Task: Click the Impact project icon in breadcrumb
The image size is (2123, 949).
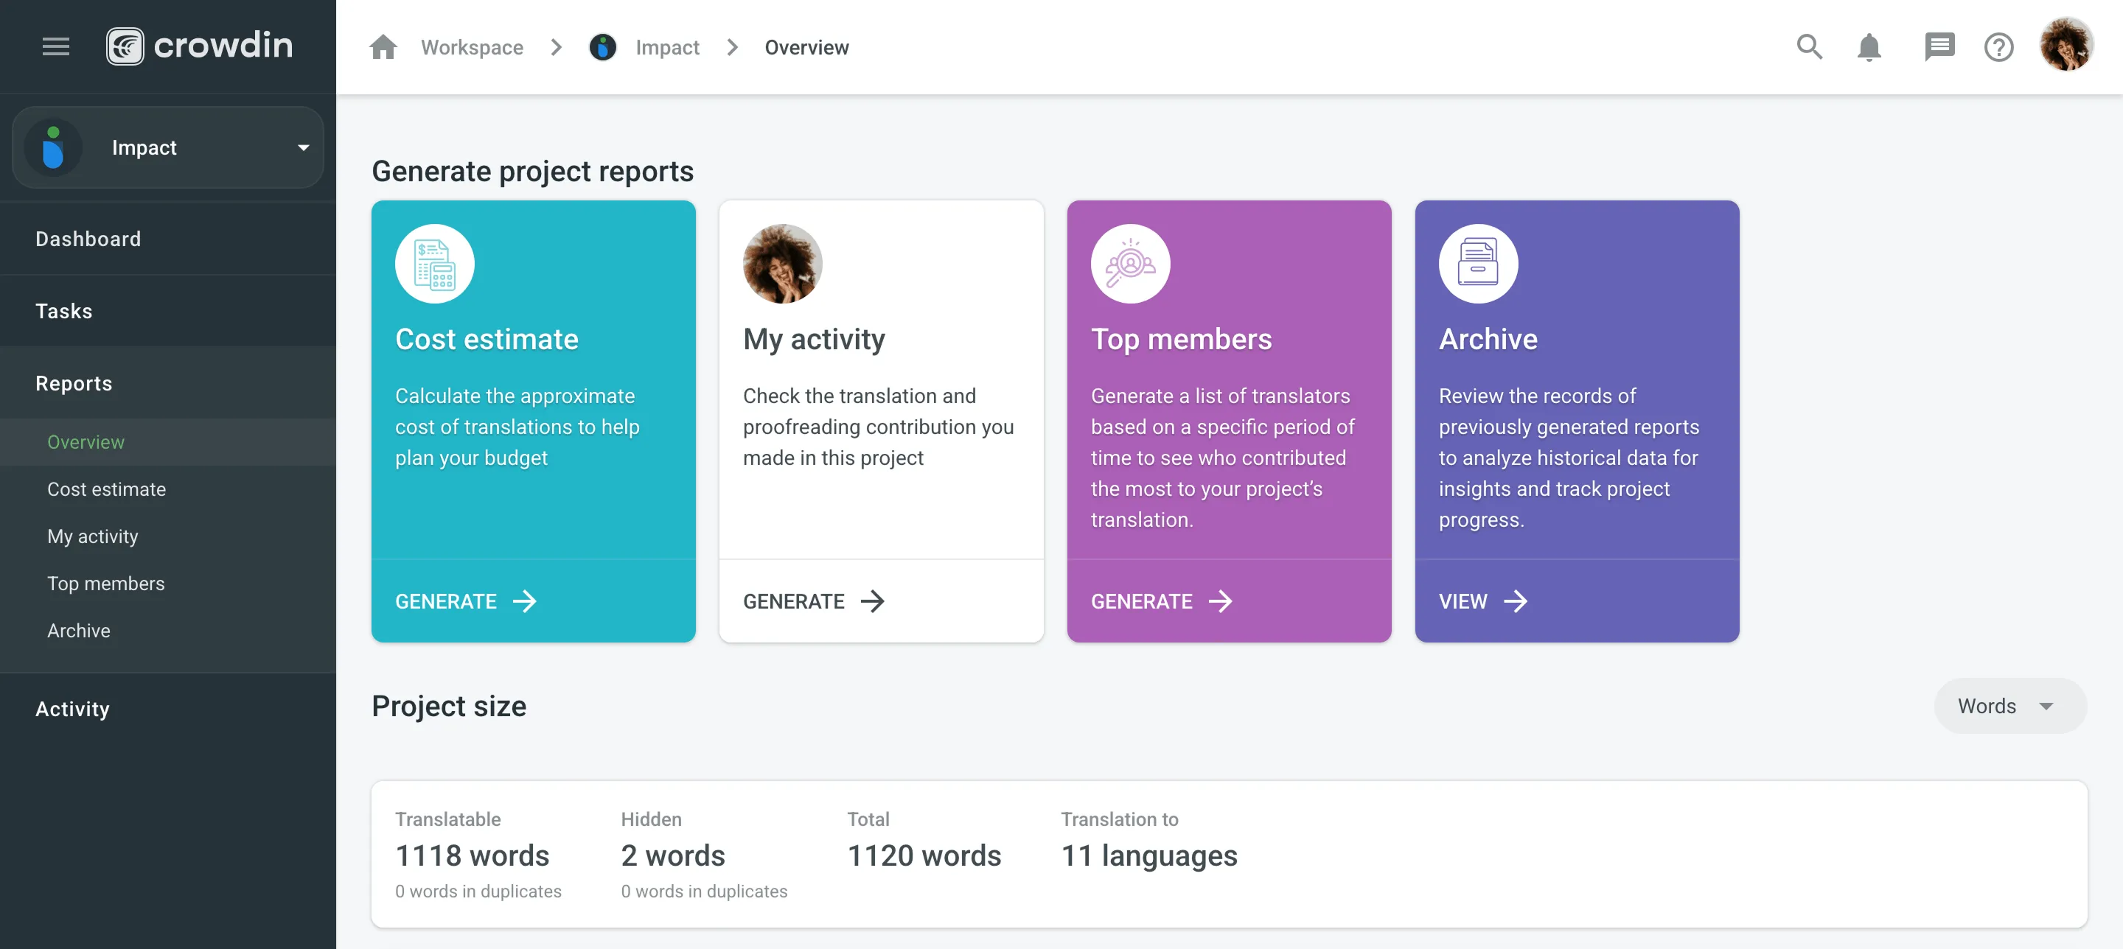Action: pyautogui.click(x=602, y=47)
